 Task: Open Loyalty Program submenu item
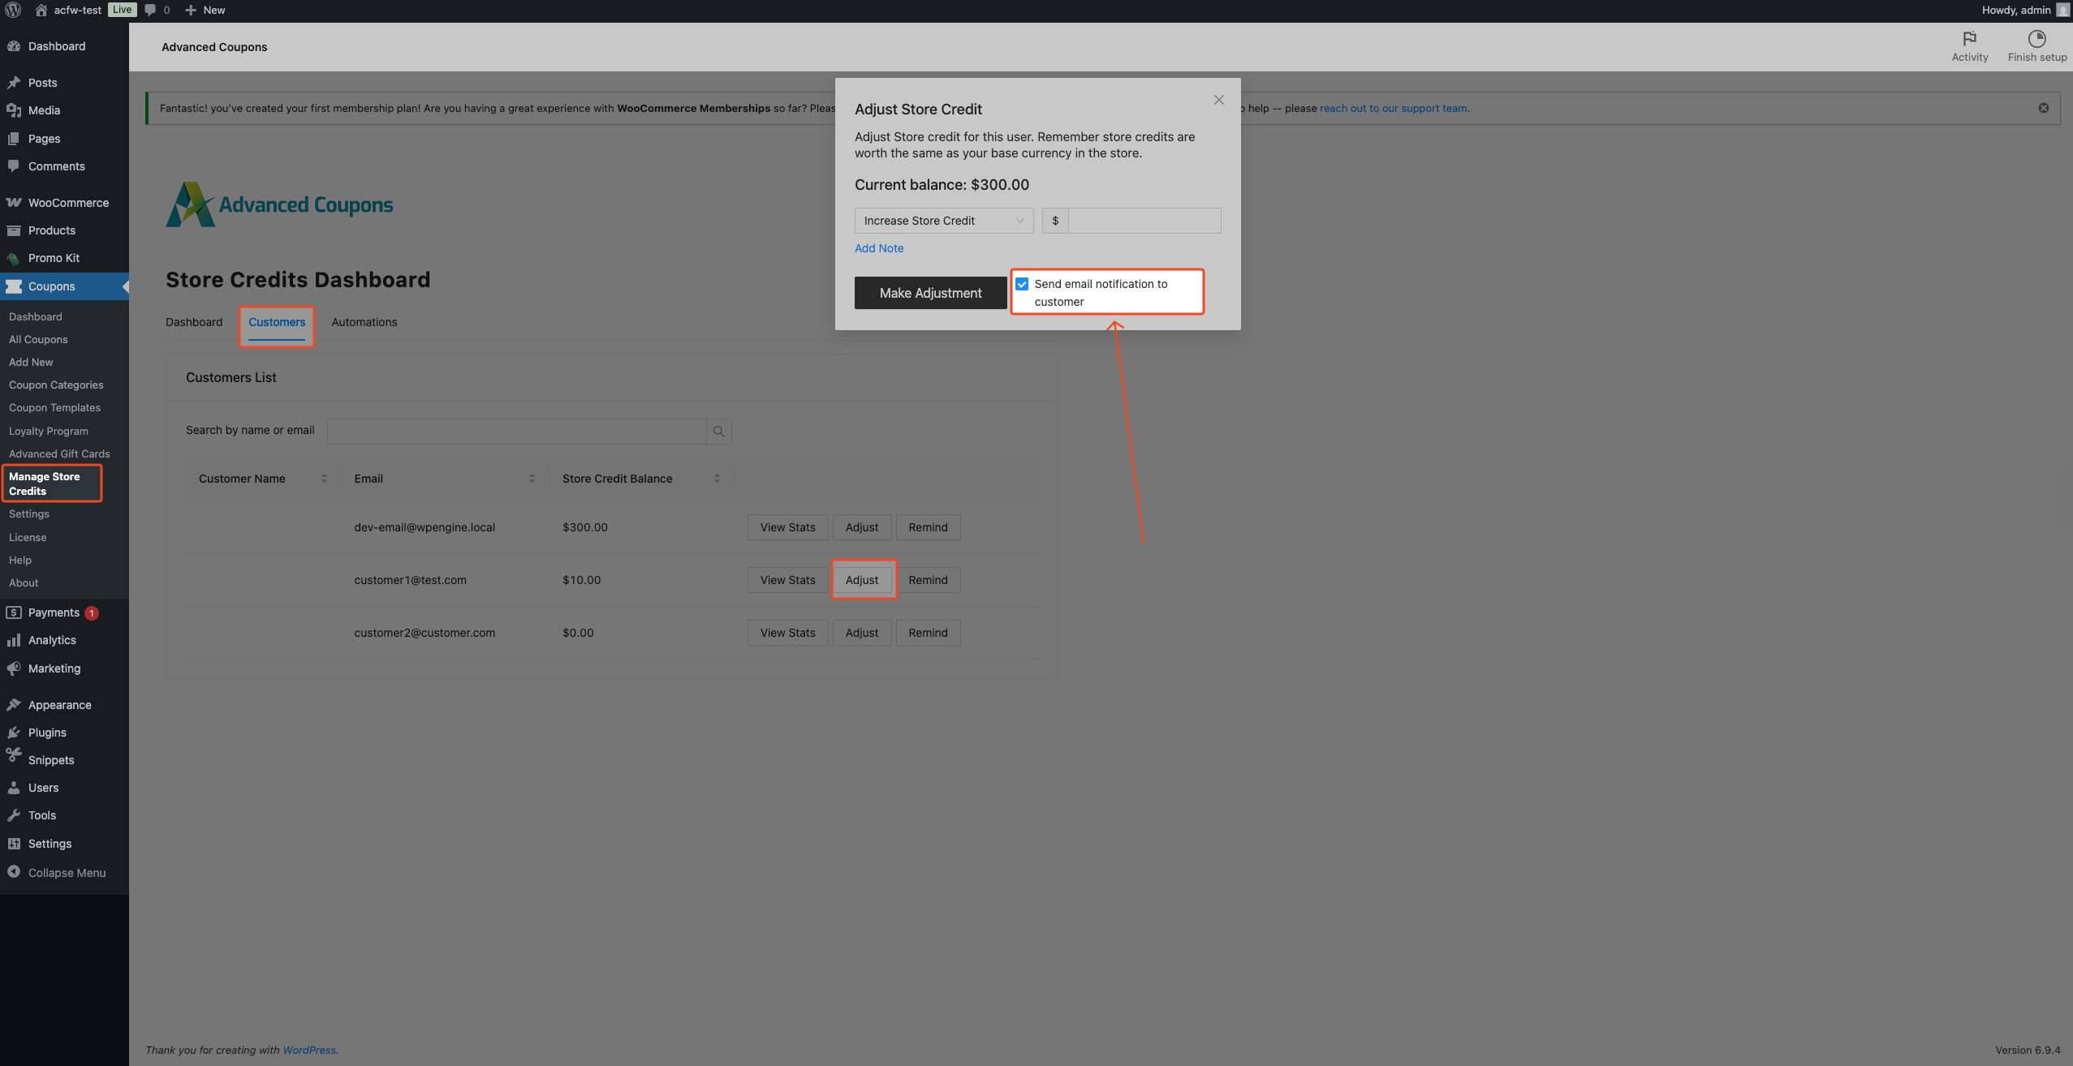(49, 431)
